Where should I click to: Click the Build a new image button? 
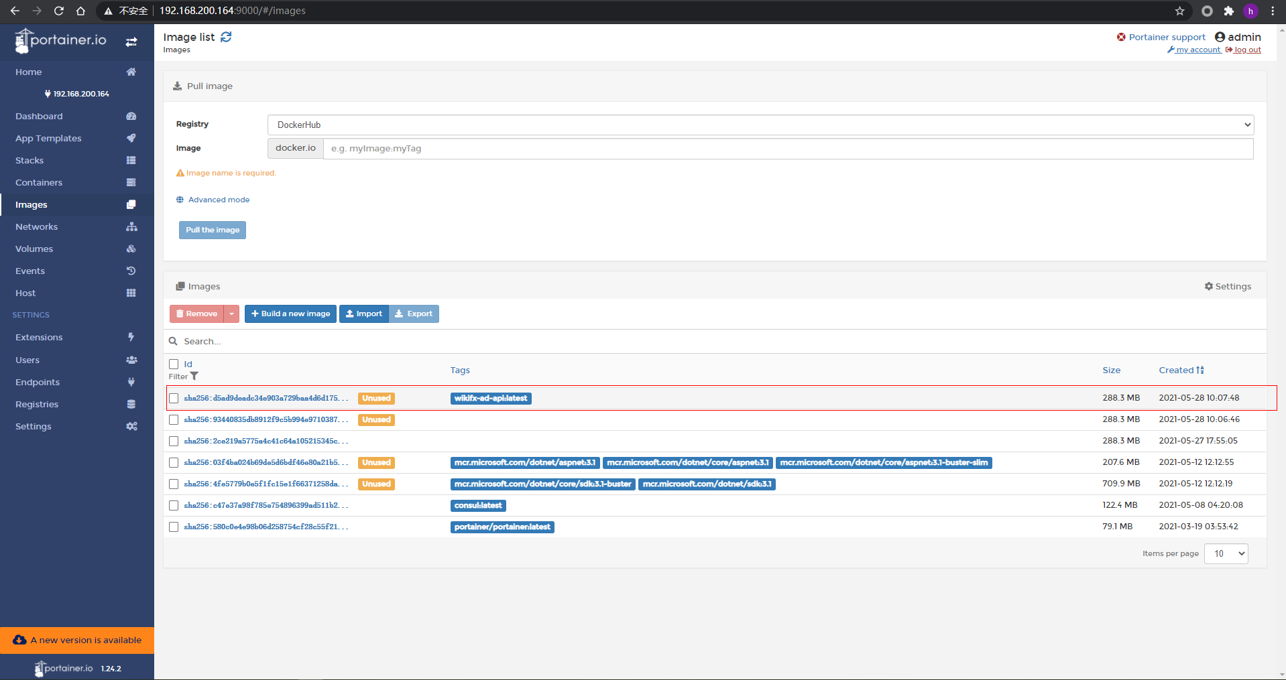click(x=290, y=314)
